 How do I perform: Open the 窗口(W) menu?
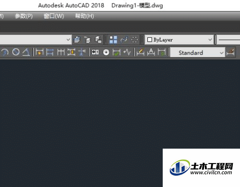point(54,16)
